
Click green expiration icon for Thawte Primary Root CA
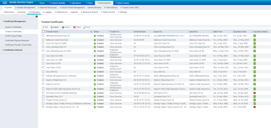255,100
